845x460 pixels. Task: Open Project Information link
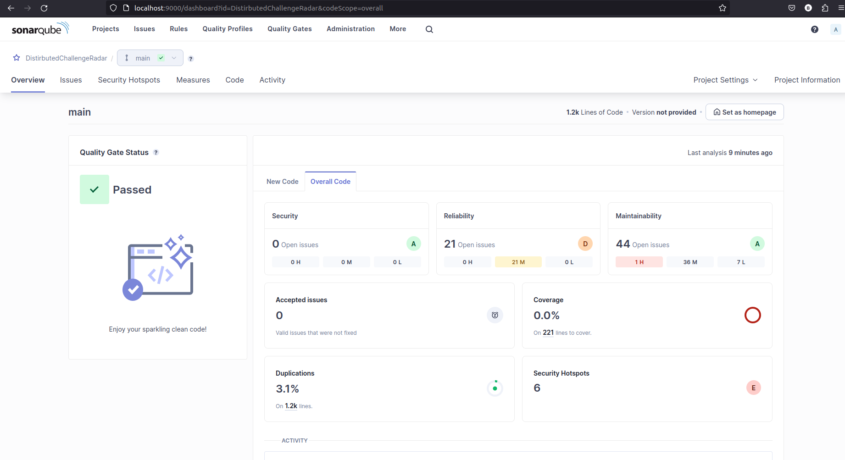807,80
